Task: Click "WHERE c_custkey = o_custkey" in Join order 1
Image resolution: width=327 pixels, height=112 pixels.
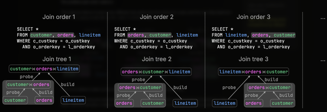Action: point(53,41)
